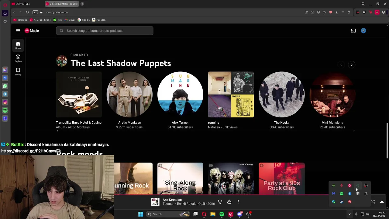Open Spotify in Opera sidebar

(5, 110)
